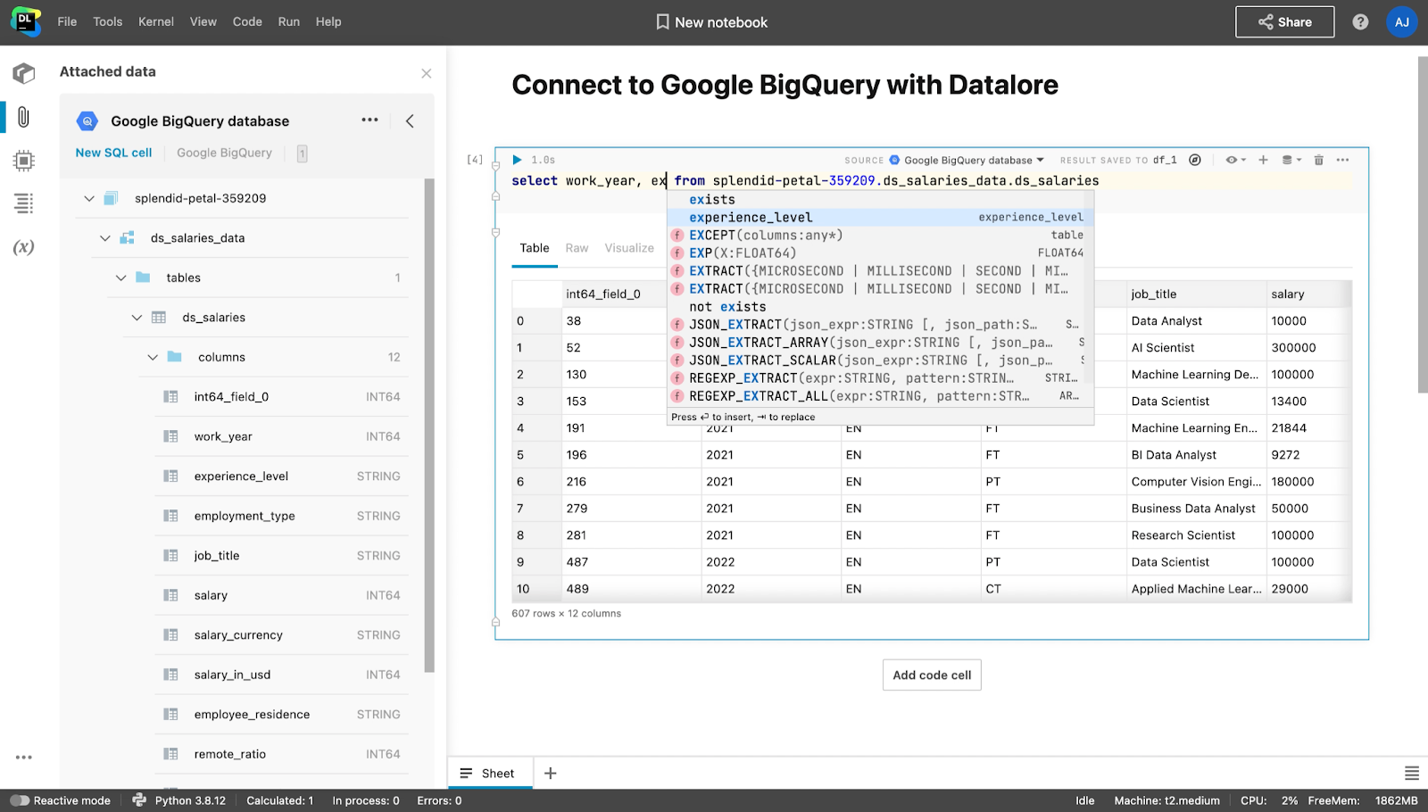Select experience_level autocomplete suggestion
1428x812 pixels.
tap(880, 218)
